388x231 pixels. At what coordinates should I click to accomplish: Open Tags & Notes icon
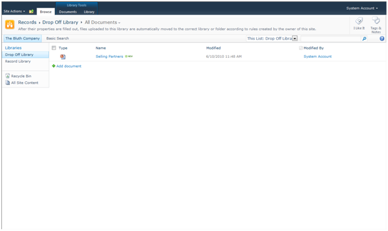(376, 20)
